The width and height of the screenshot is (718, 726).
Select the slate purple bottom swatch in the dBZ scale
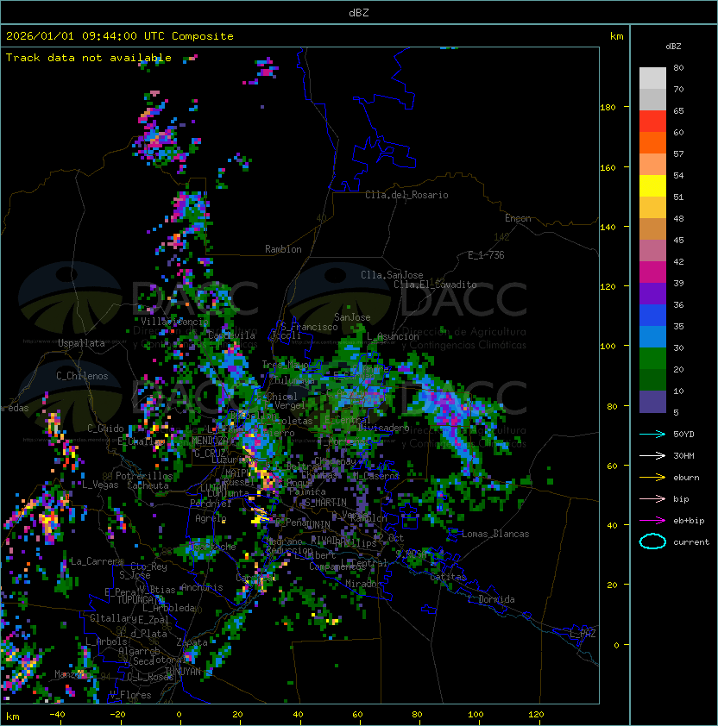pos(652,402)
